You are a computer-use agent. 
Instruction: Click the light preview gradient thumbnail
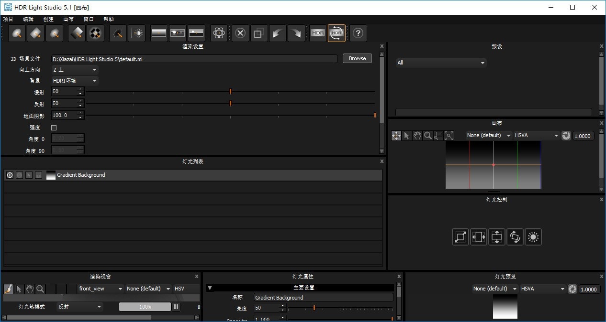coord(505,306)
